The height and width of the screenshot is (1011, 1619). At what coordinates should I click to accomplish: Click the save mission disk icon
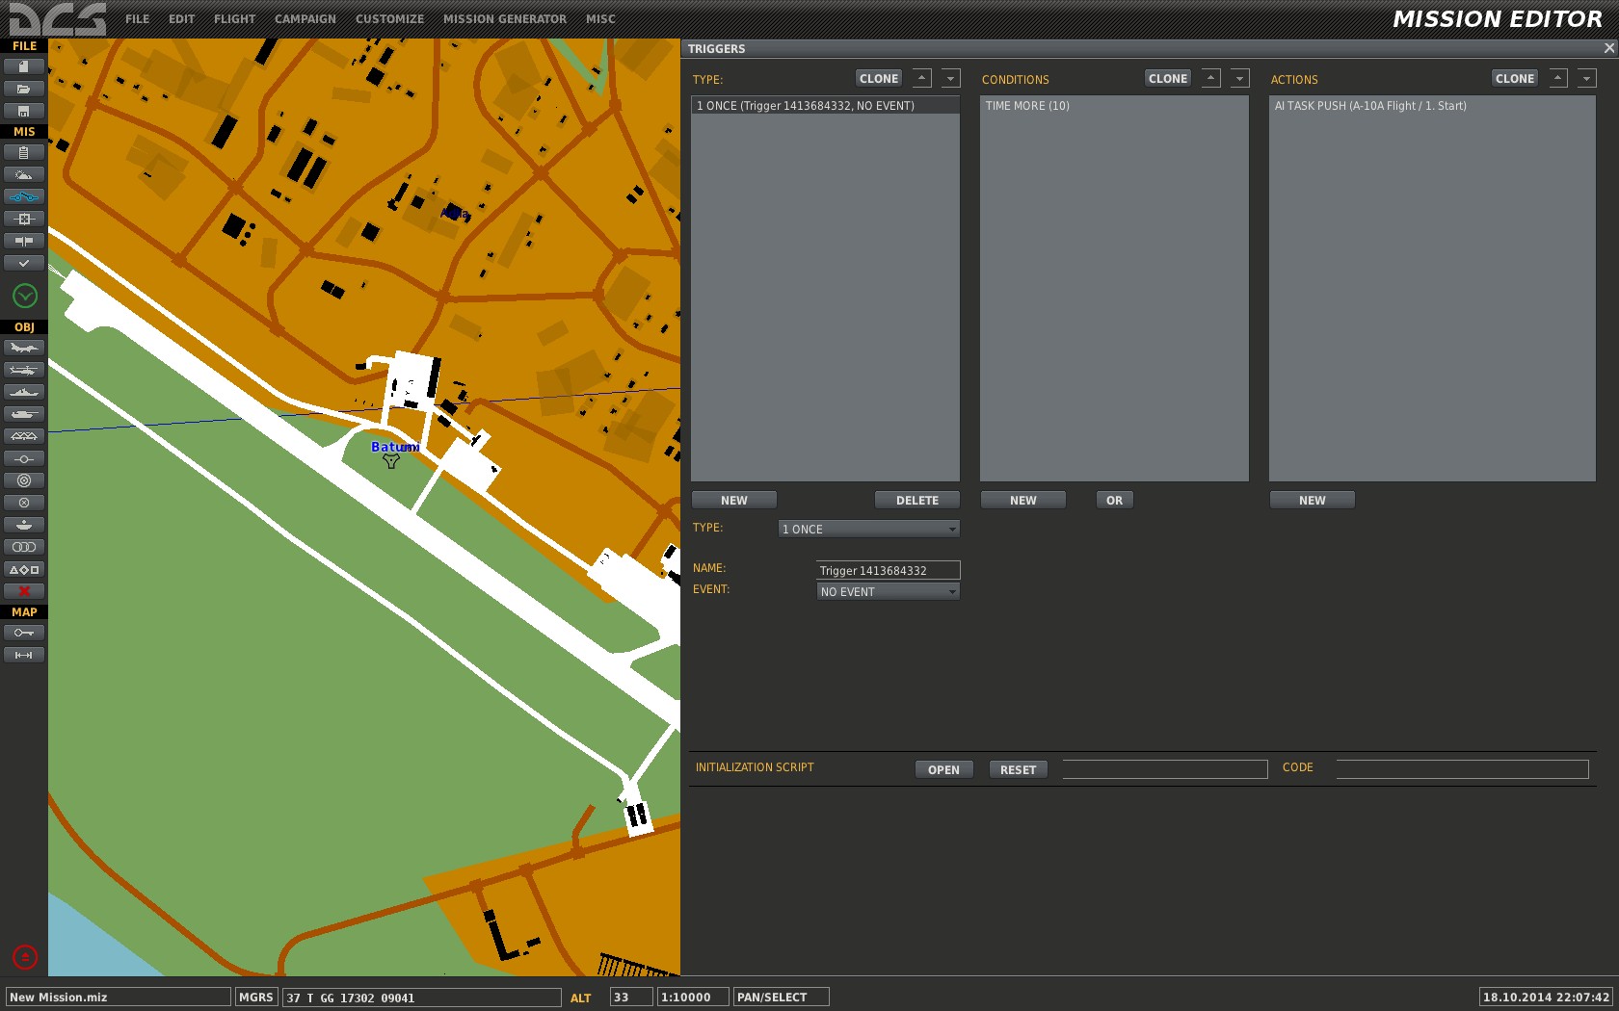24,111
